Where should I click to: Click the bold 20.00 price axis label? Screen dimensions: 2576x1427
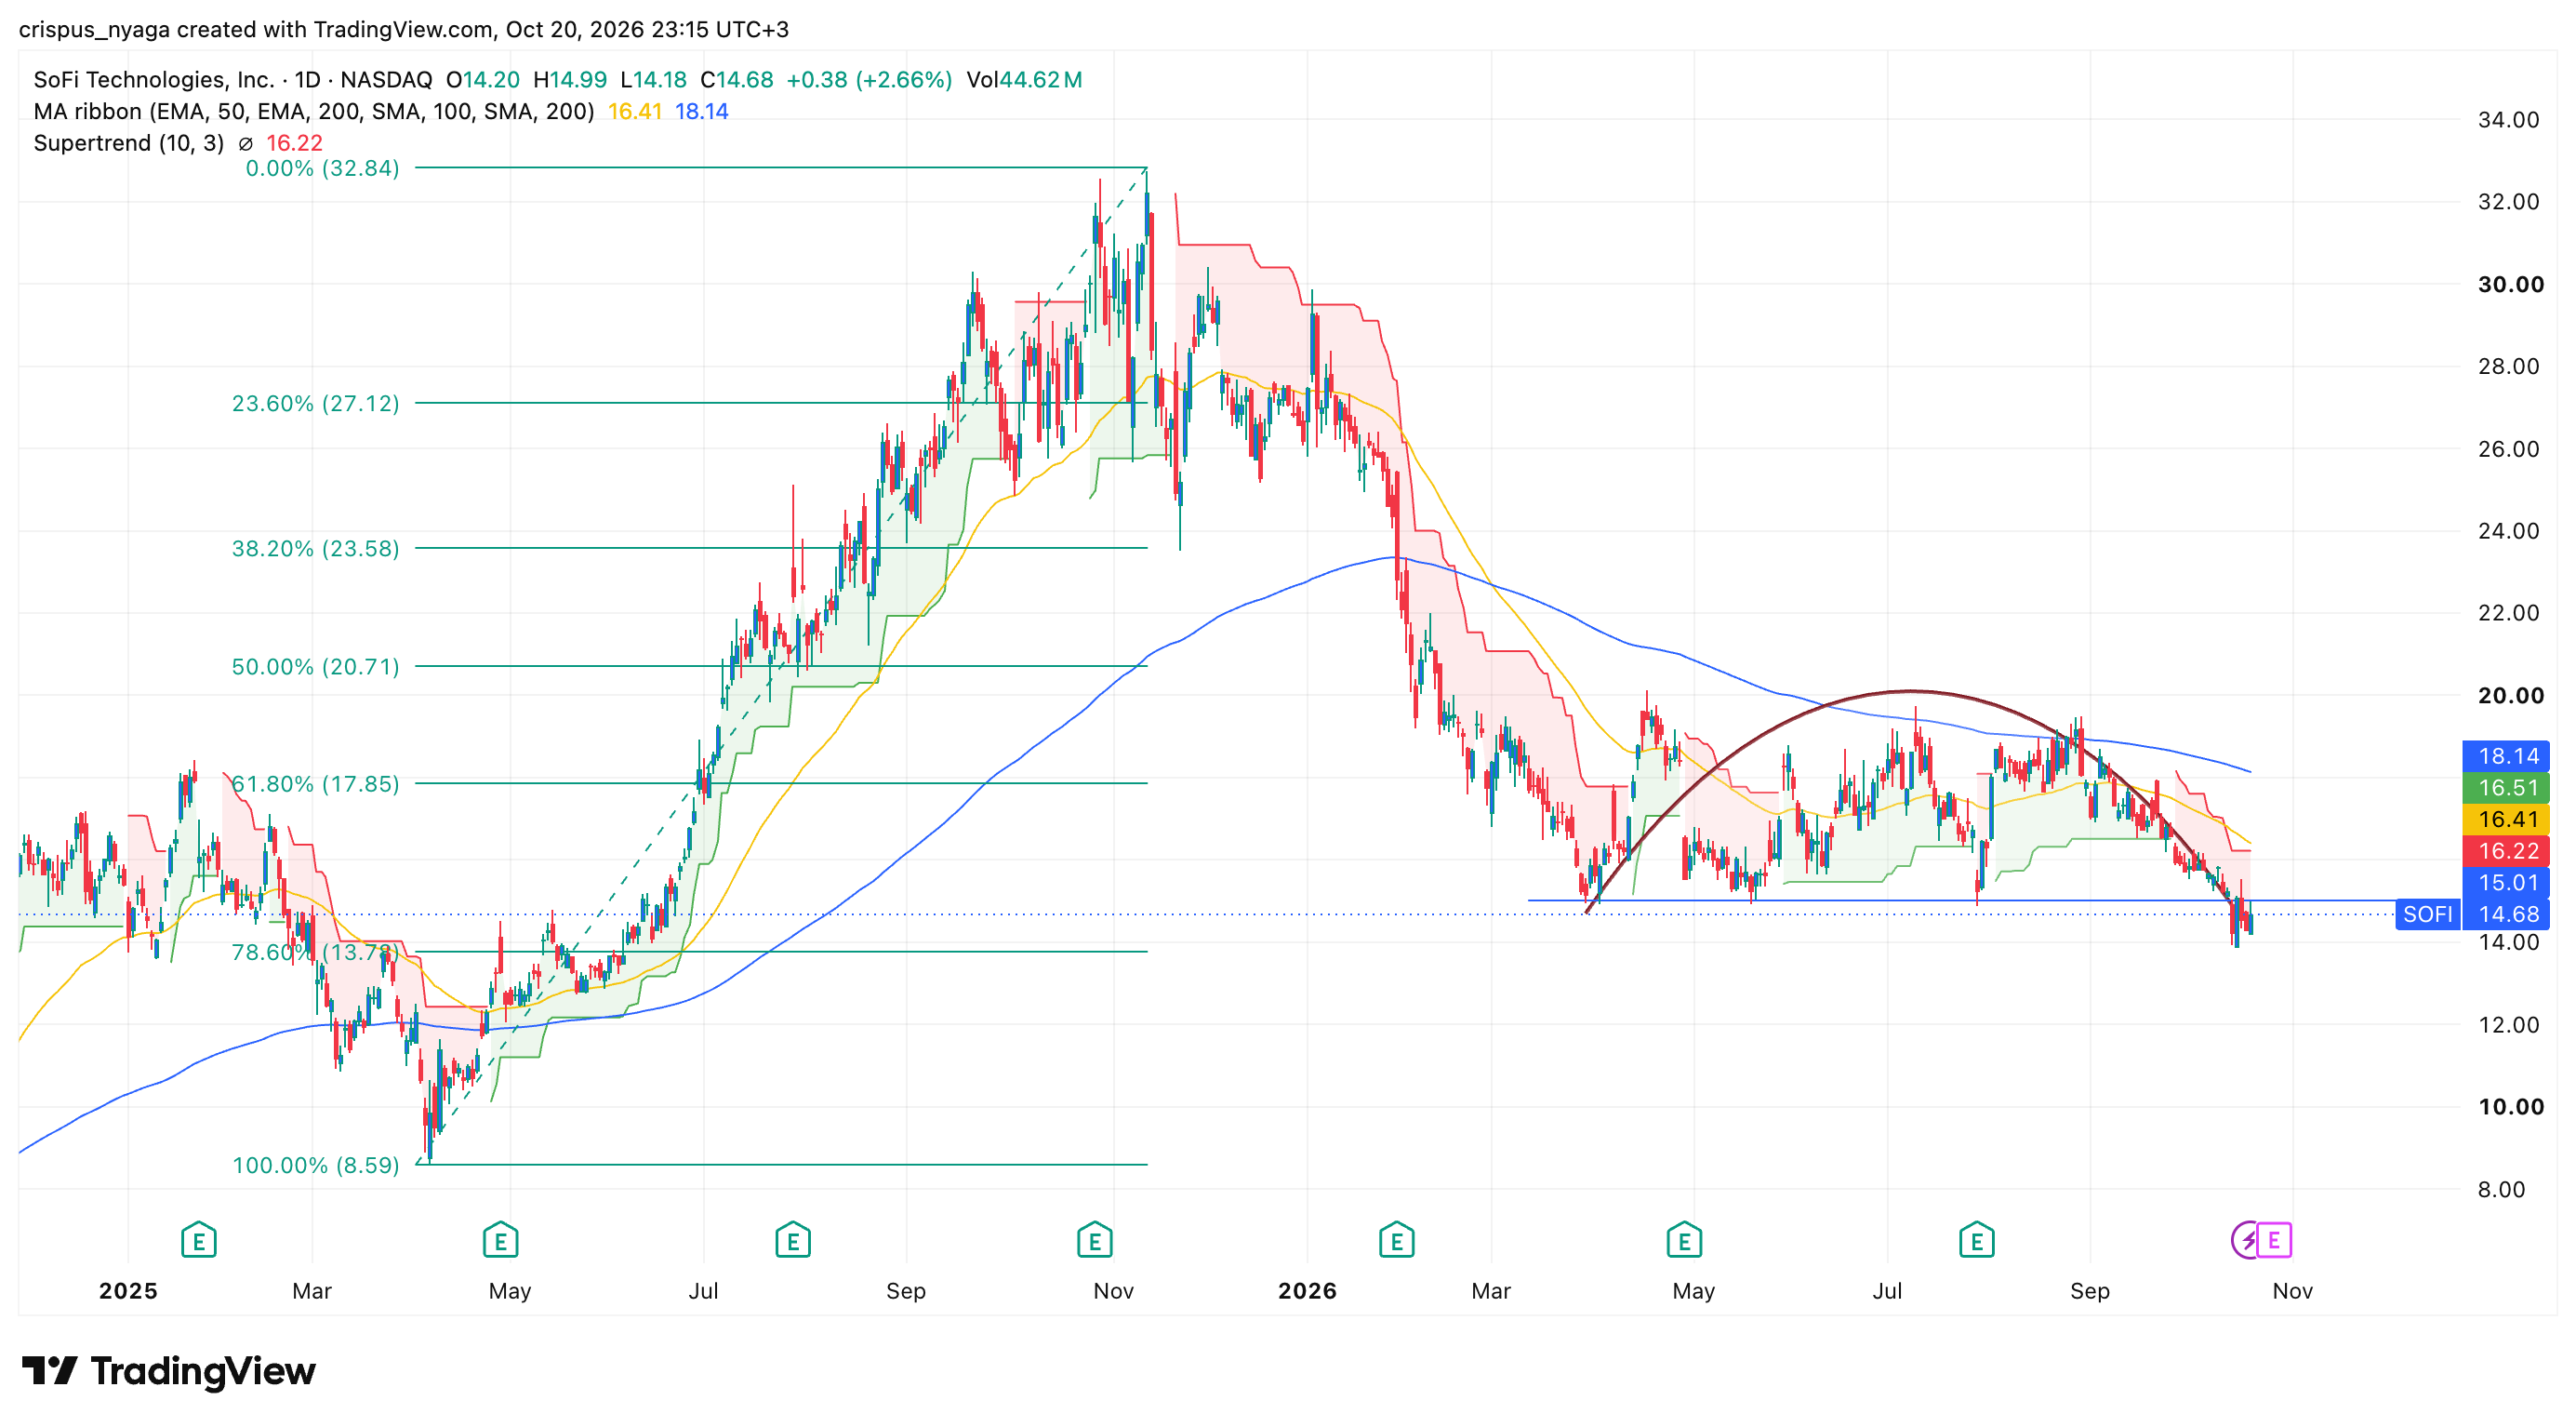(2511, 695)
